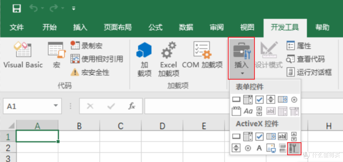Click the Redo arrow
Screen dimensions: 343x162
point(54,9)
